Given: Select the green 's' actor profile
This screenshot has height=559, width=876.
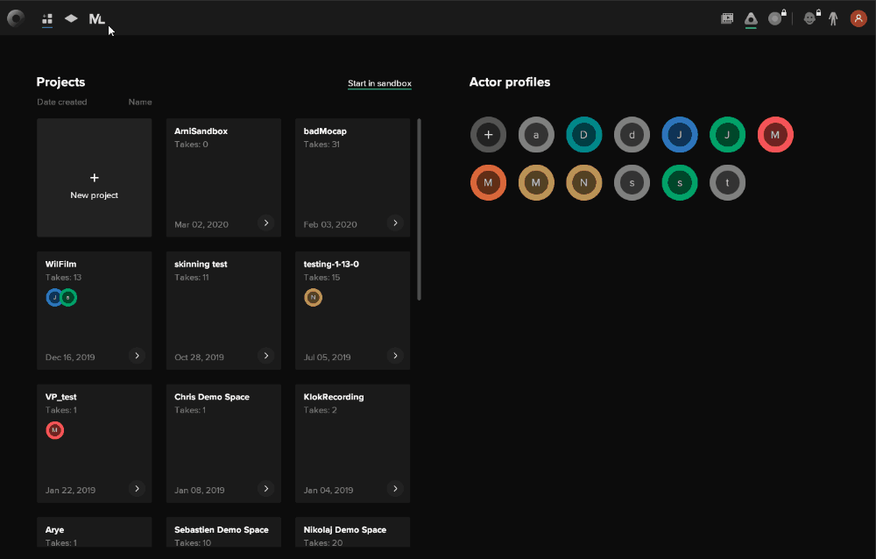Looking at the screenshot, I should coord(680,183).
